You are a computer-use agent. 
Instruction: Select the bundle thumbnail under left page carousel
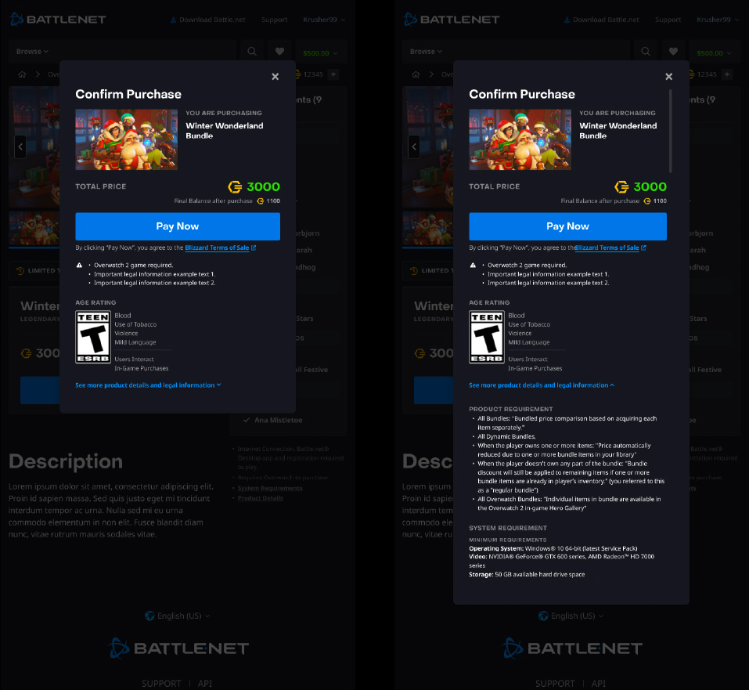[x=34, y=229]
